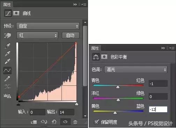
Task: Click the 洋红-绿色 slider handle
Action: (118, 100)
